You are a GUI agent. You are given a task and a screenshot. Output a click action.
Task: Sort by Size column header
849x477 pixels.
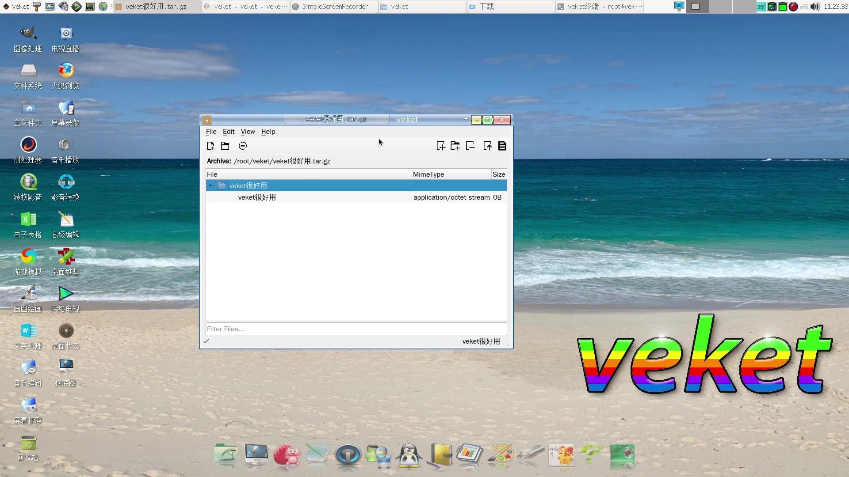tap(499, 174)
